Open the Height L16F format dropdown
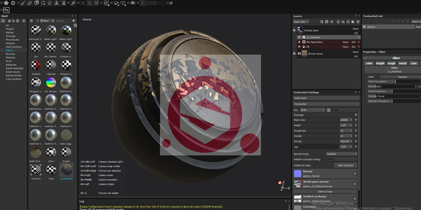This screenshot has height=210, width=421. pos(346,125)
